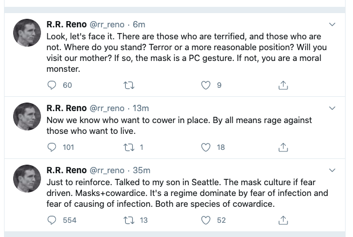353x237 pixels.
Task: Retweet the 13m 'cower in place' tweet
Action: [128, 147]
